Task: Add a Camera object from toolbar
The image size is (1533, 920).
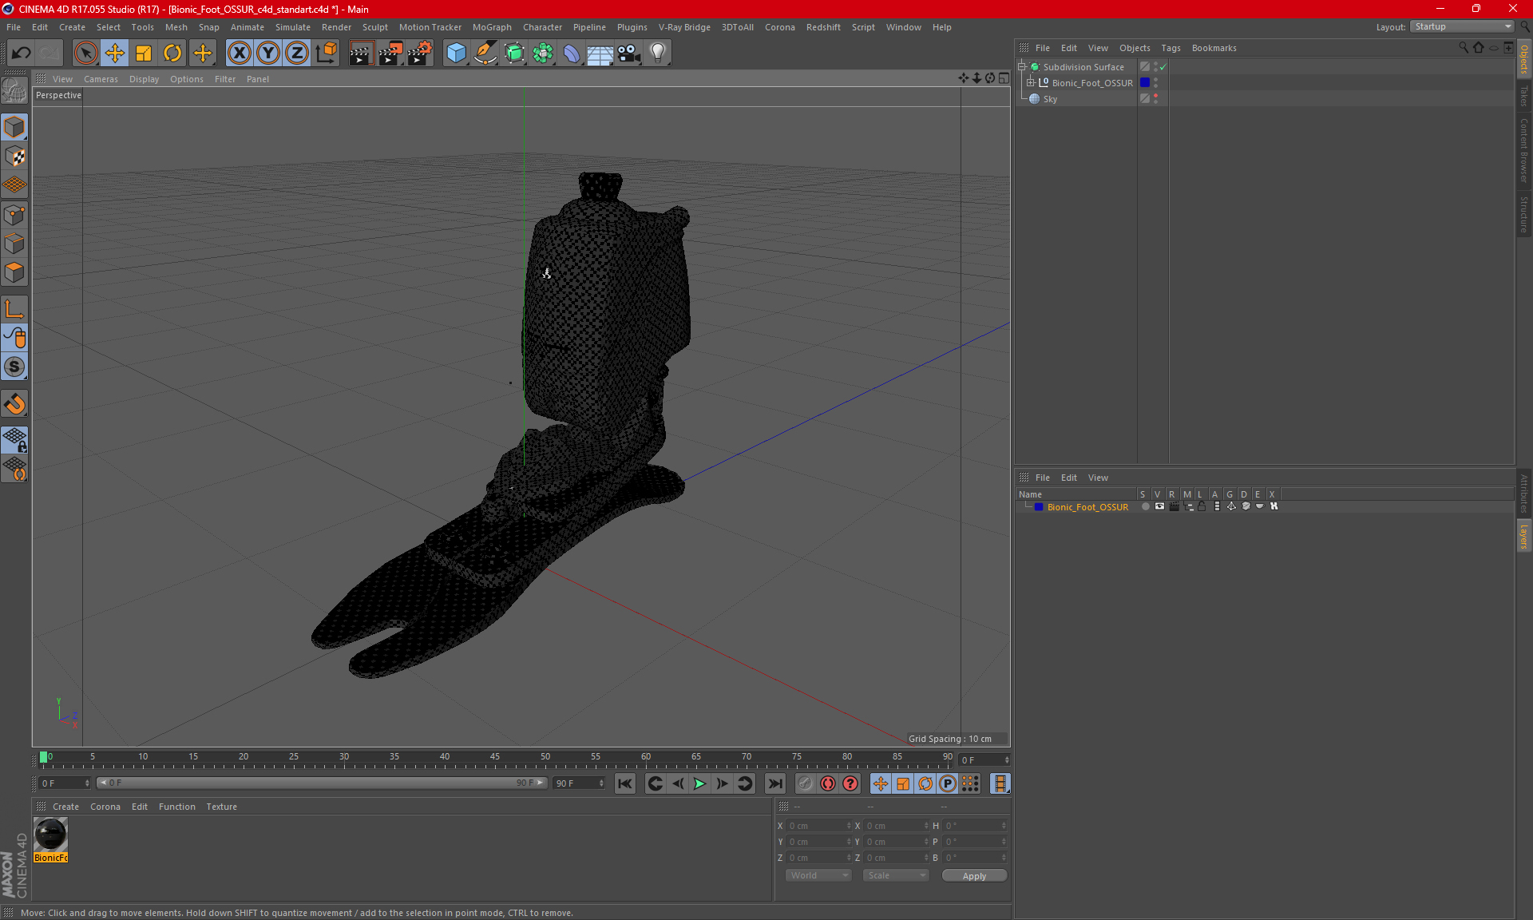Action: [x=629, y=54]
